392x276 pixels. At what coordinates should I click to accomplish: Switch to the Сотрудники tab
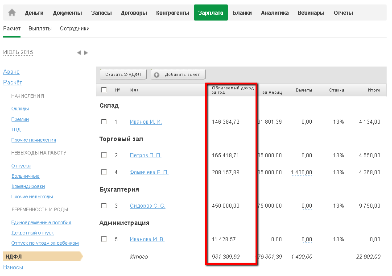click(x=74, y=29)
